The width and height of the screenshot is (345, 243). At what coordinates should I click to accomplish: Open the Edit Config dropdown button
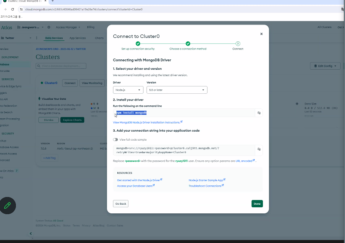[x=325, y=66]
